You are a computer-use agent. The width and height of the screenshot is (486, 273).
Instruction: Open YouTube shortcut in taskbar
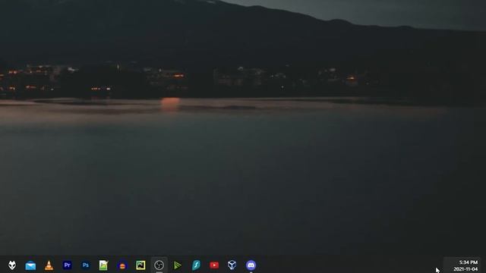coord(214,265)
